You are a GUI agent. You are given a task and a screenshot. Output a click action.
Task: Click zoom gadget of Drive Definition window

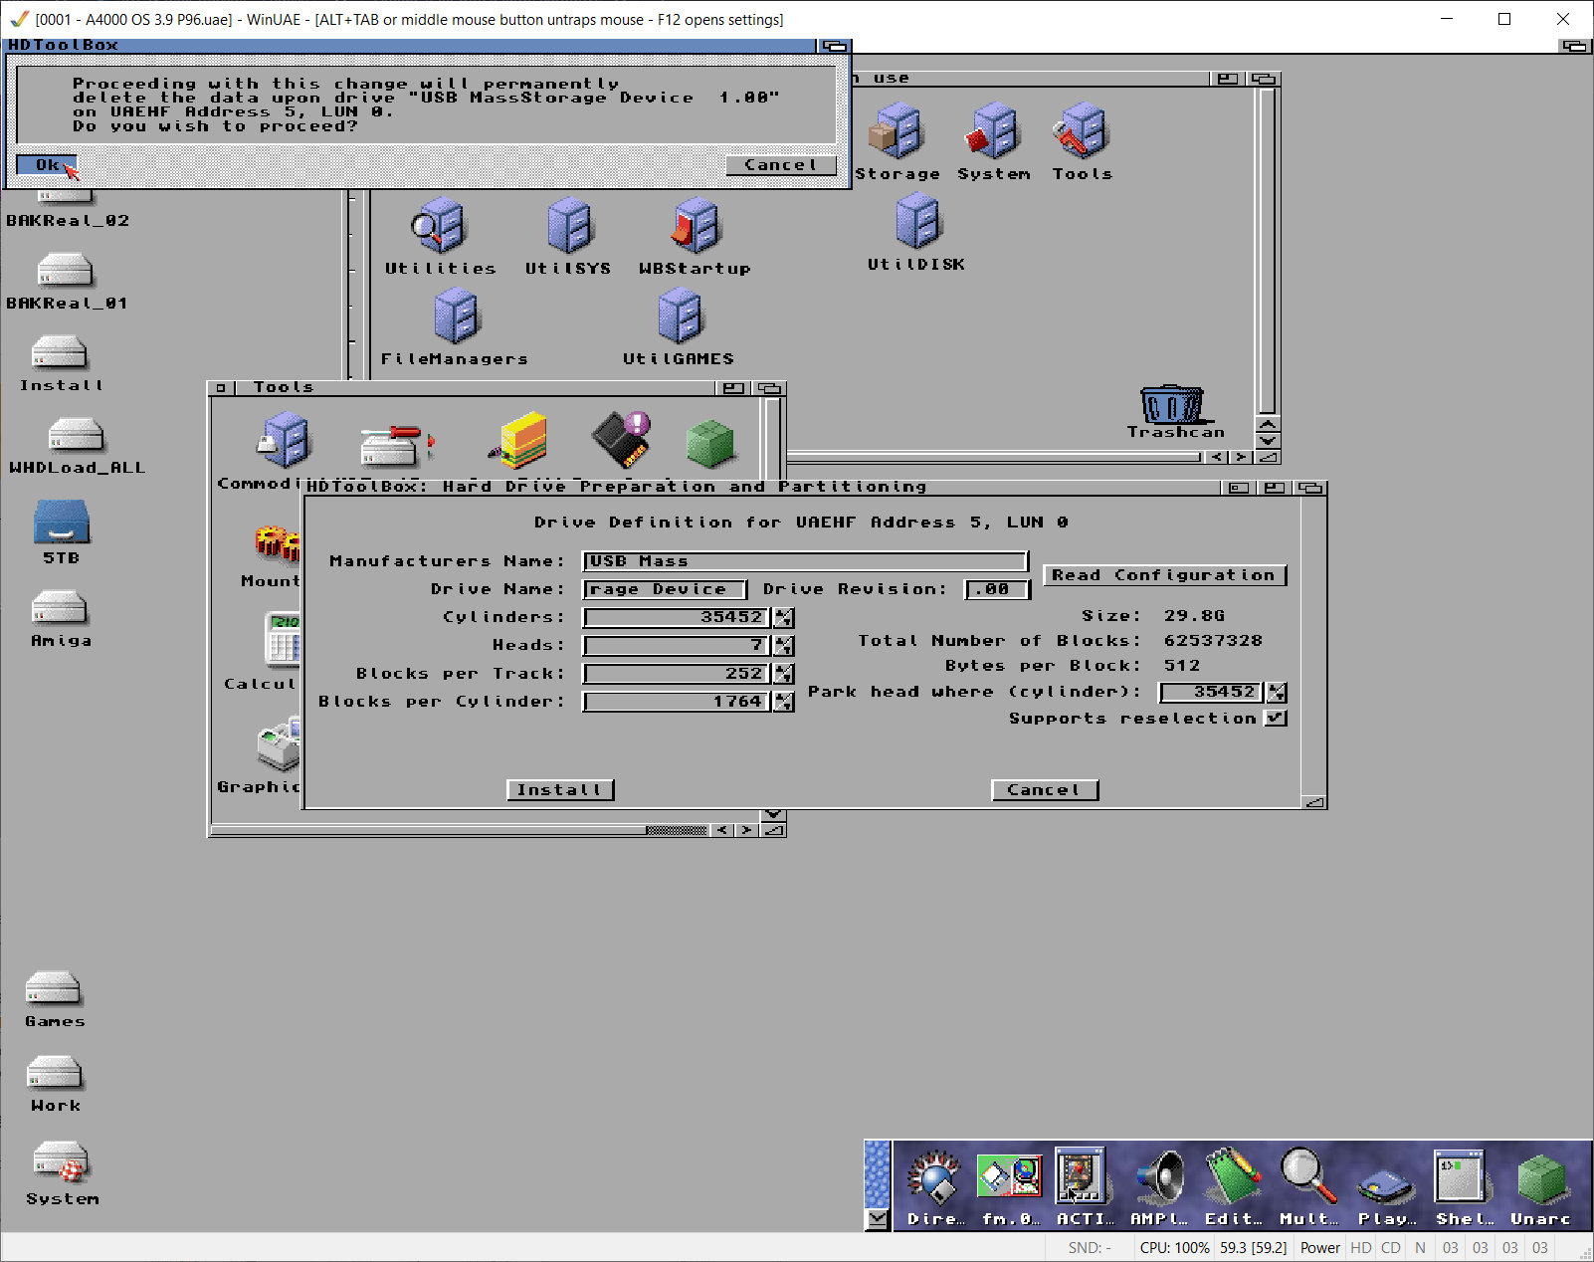pyautogui.click(x=1274, y=488)
